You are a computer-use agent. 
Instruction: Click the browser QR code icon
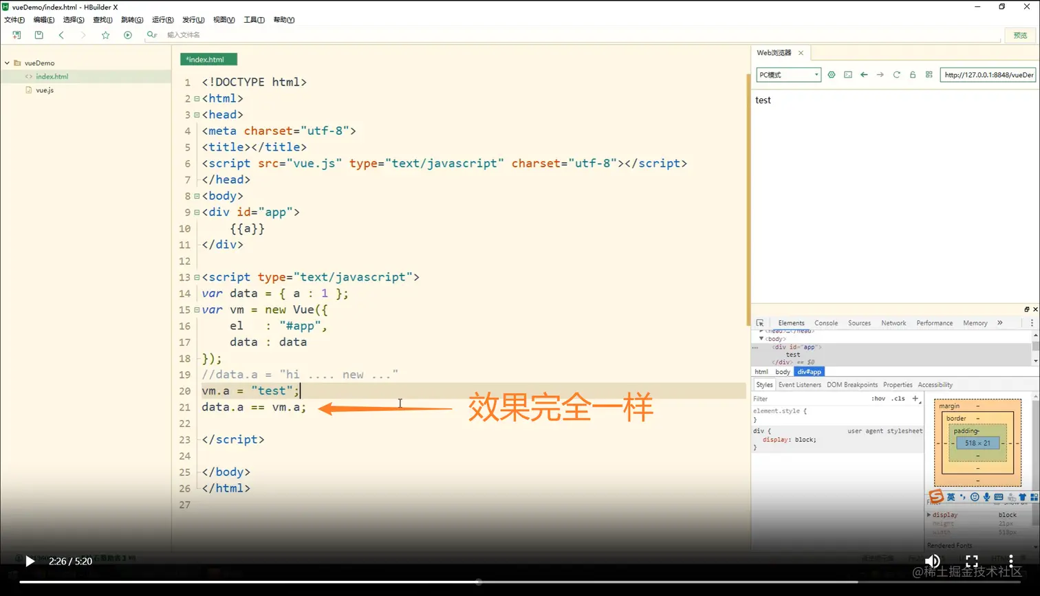point(929,75)
